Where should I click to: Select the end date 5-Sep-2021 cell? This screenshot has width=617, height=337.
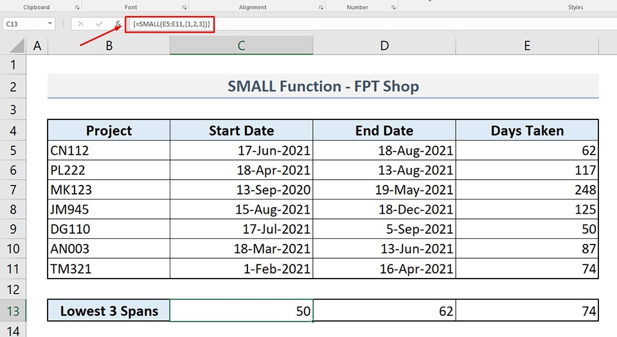(x=384, y=229)
